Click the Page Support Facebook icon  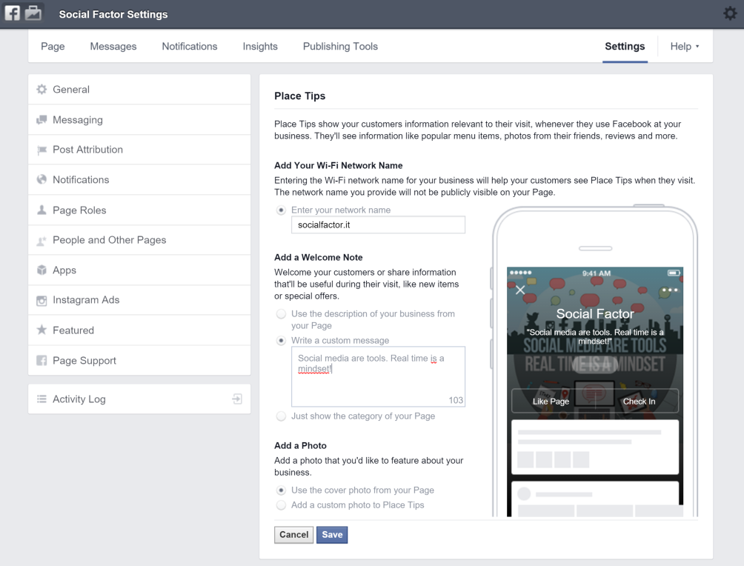click(x=41, y=361)
